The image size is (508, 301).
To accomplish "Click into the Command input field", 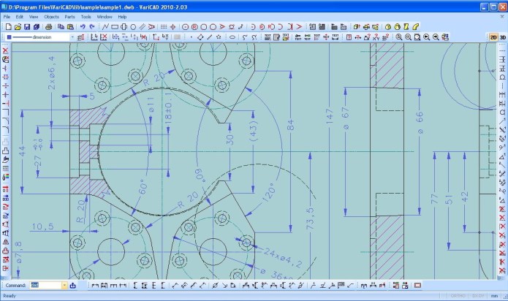I will coord(45,286).
